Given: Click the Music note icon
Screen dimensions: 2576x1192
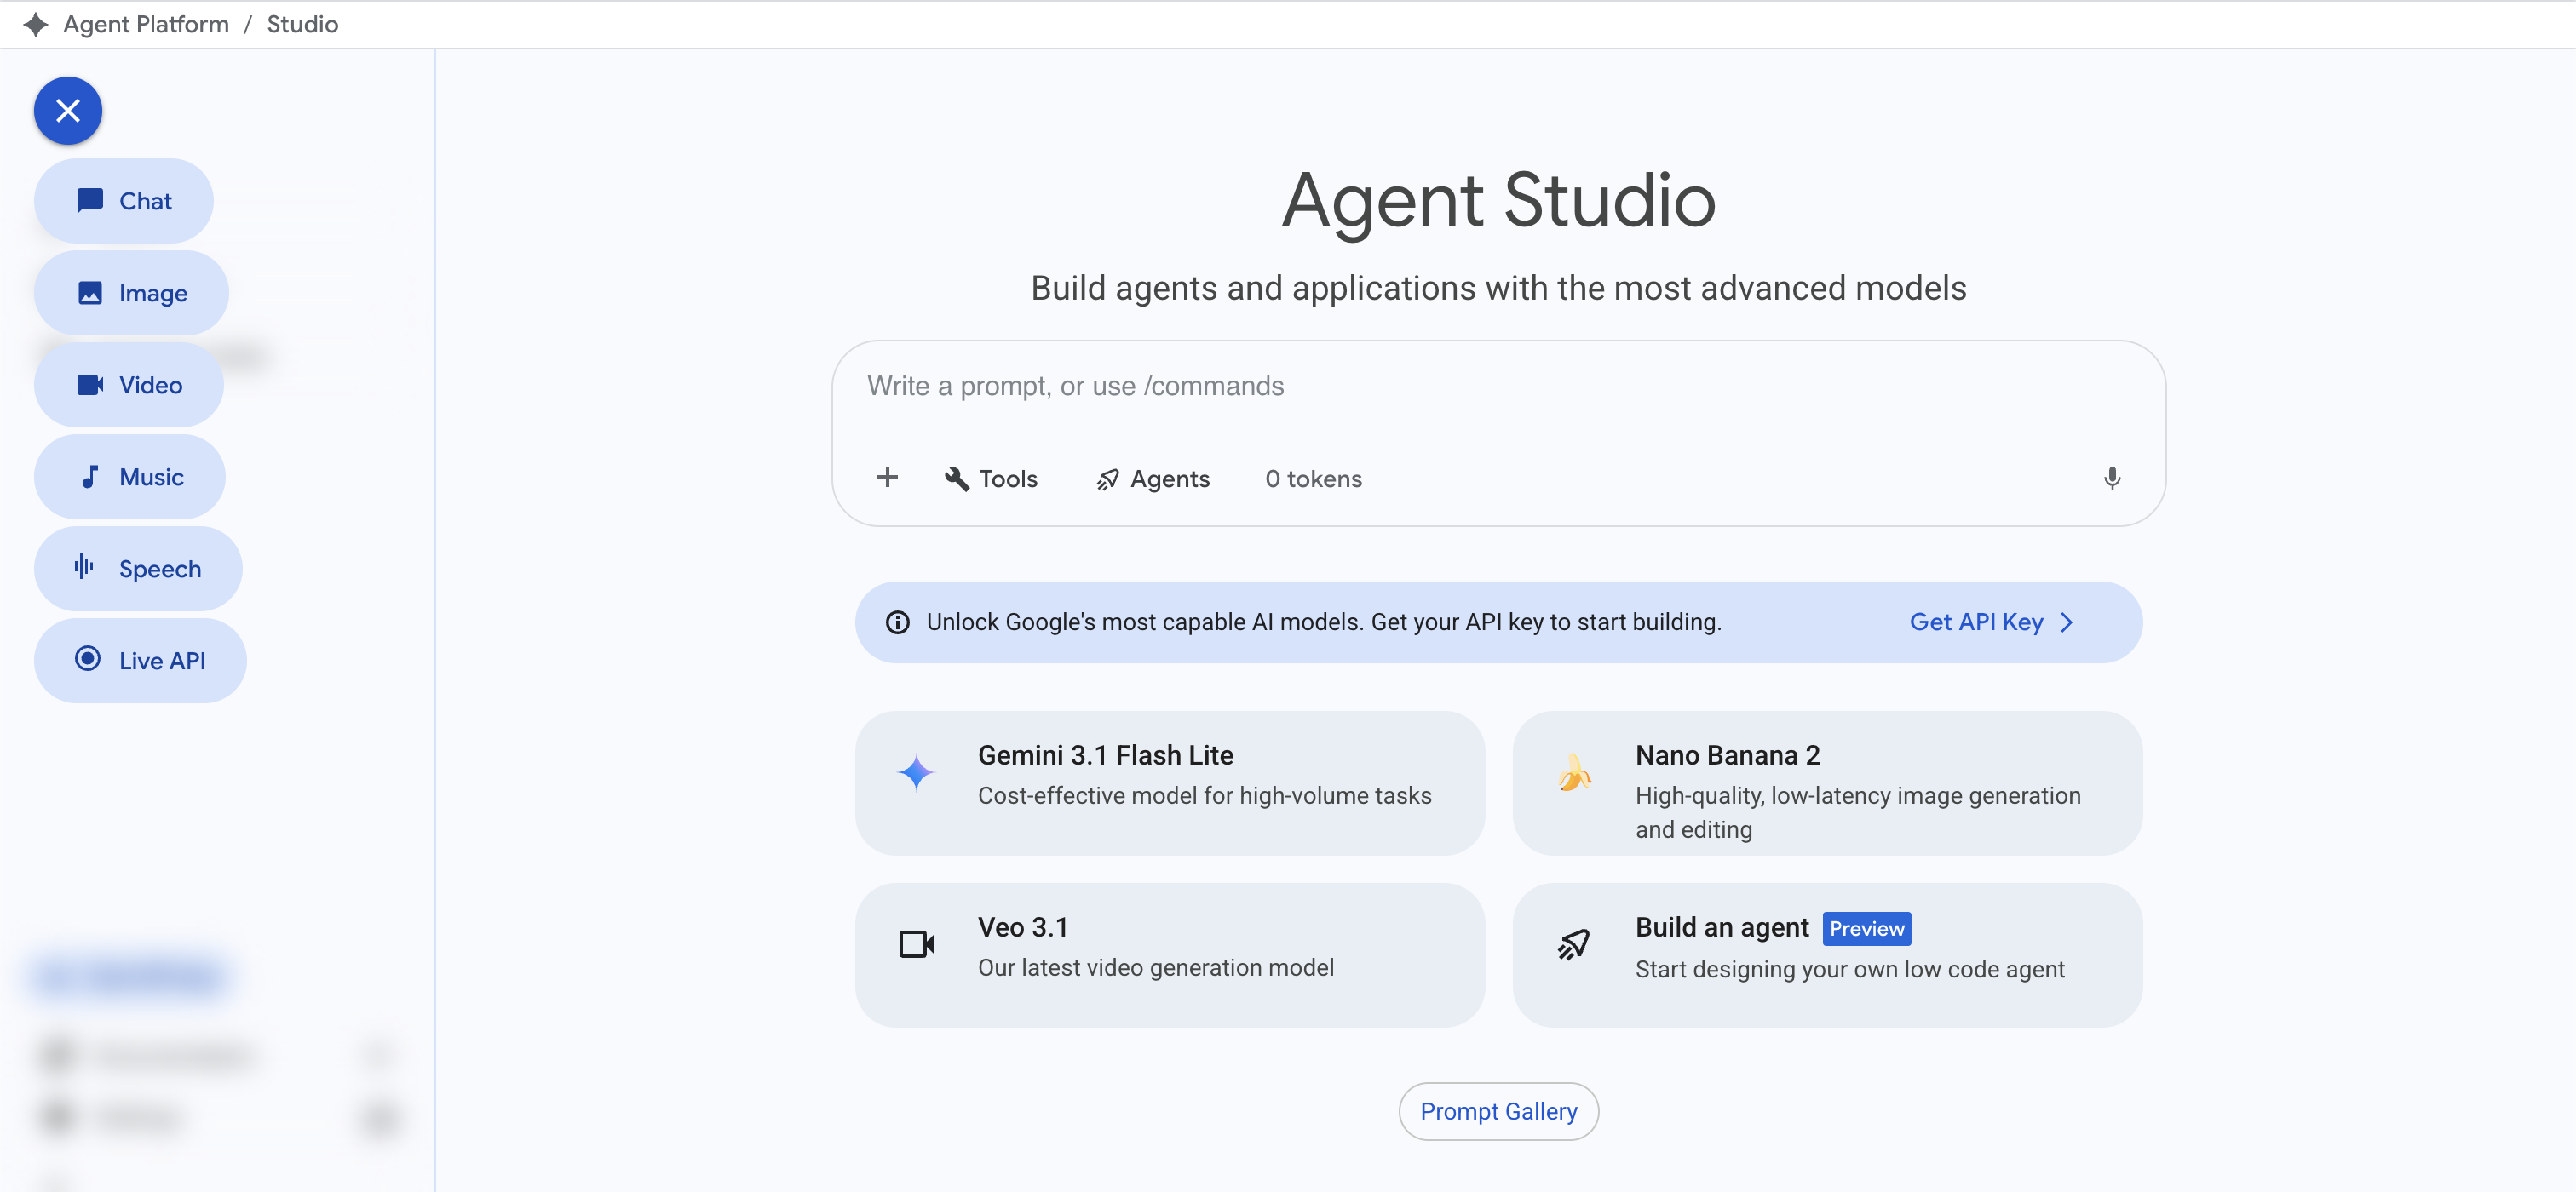Looking at the screenshot, I should pos(90,477).
